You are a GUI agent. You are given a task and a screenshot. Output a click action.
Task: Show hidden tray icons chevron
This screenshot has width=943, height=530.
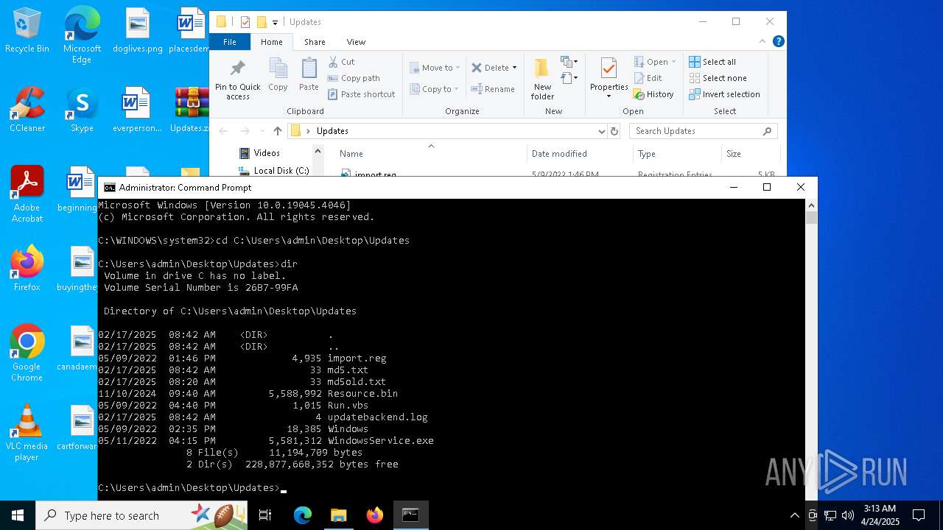click(794, 515)
